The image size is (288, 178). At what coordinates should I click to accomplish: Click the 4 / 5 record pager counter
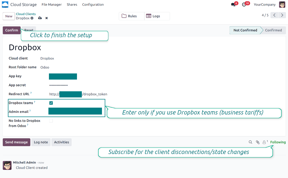click(265, 15)
